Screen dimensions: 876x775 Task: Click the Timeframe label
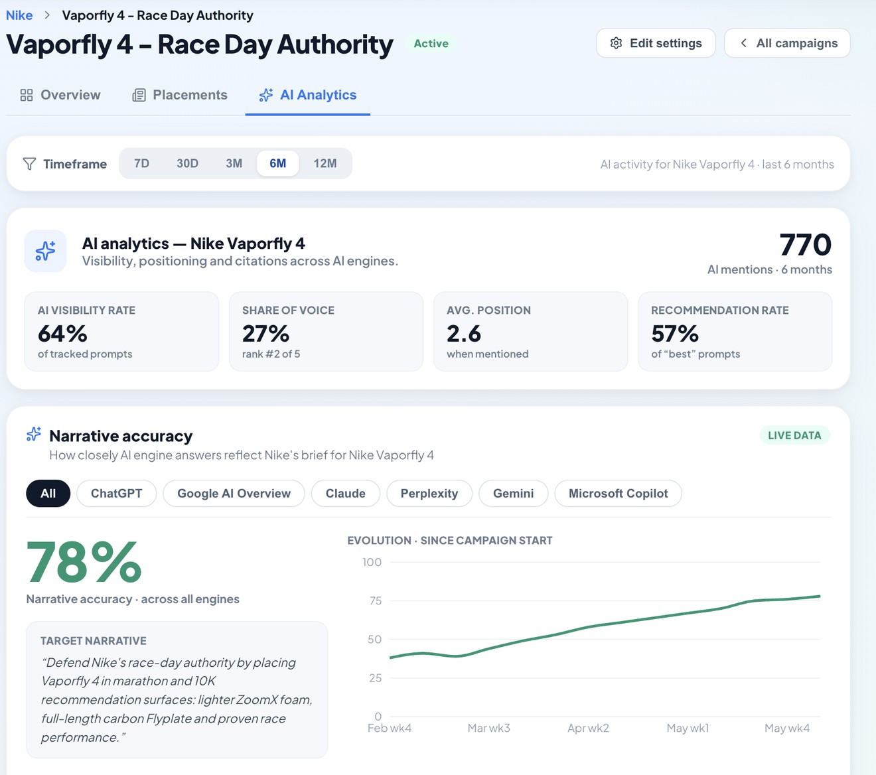75,164
